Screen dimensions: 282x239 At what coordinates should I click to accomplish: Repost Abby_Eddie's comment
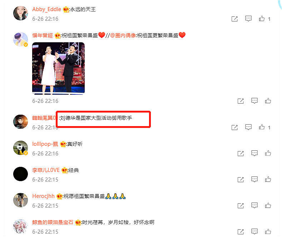pyautogui.click(x=234, y=19)
